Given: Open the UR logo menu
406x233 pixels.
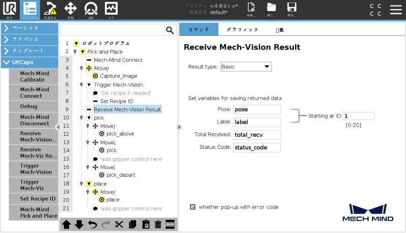Looking at the screenshot, I should click(10, 10).
